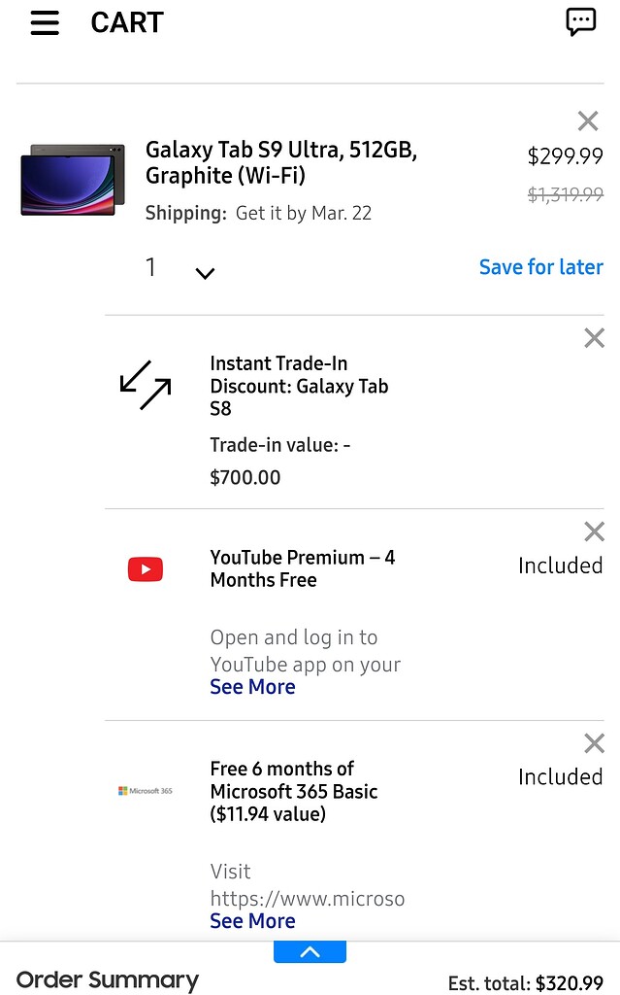Open the hamburger navigation menu
Image resolution: width=620 pixels, height=995 pixels.
pos(45,22)
